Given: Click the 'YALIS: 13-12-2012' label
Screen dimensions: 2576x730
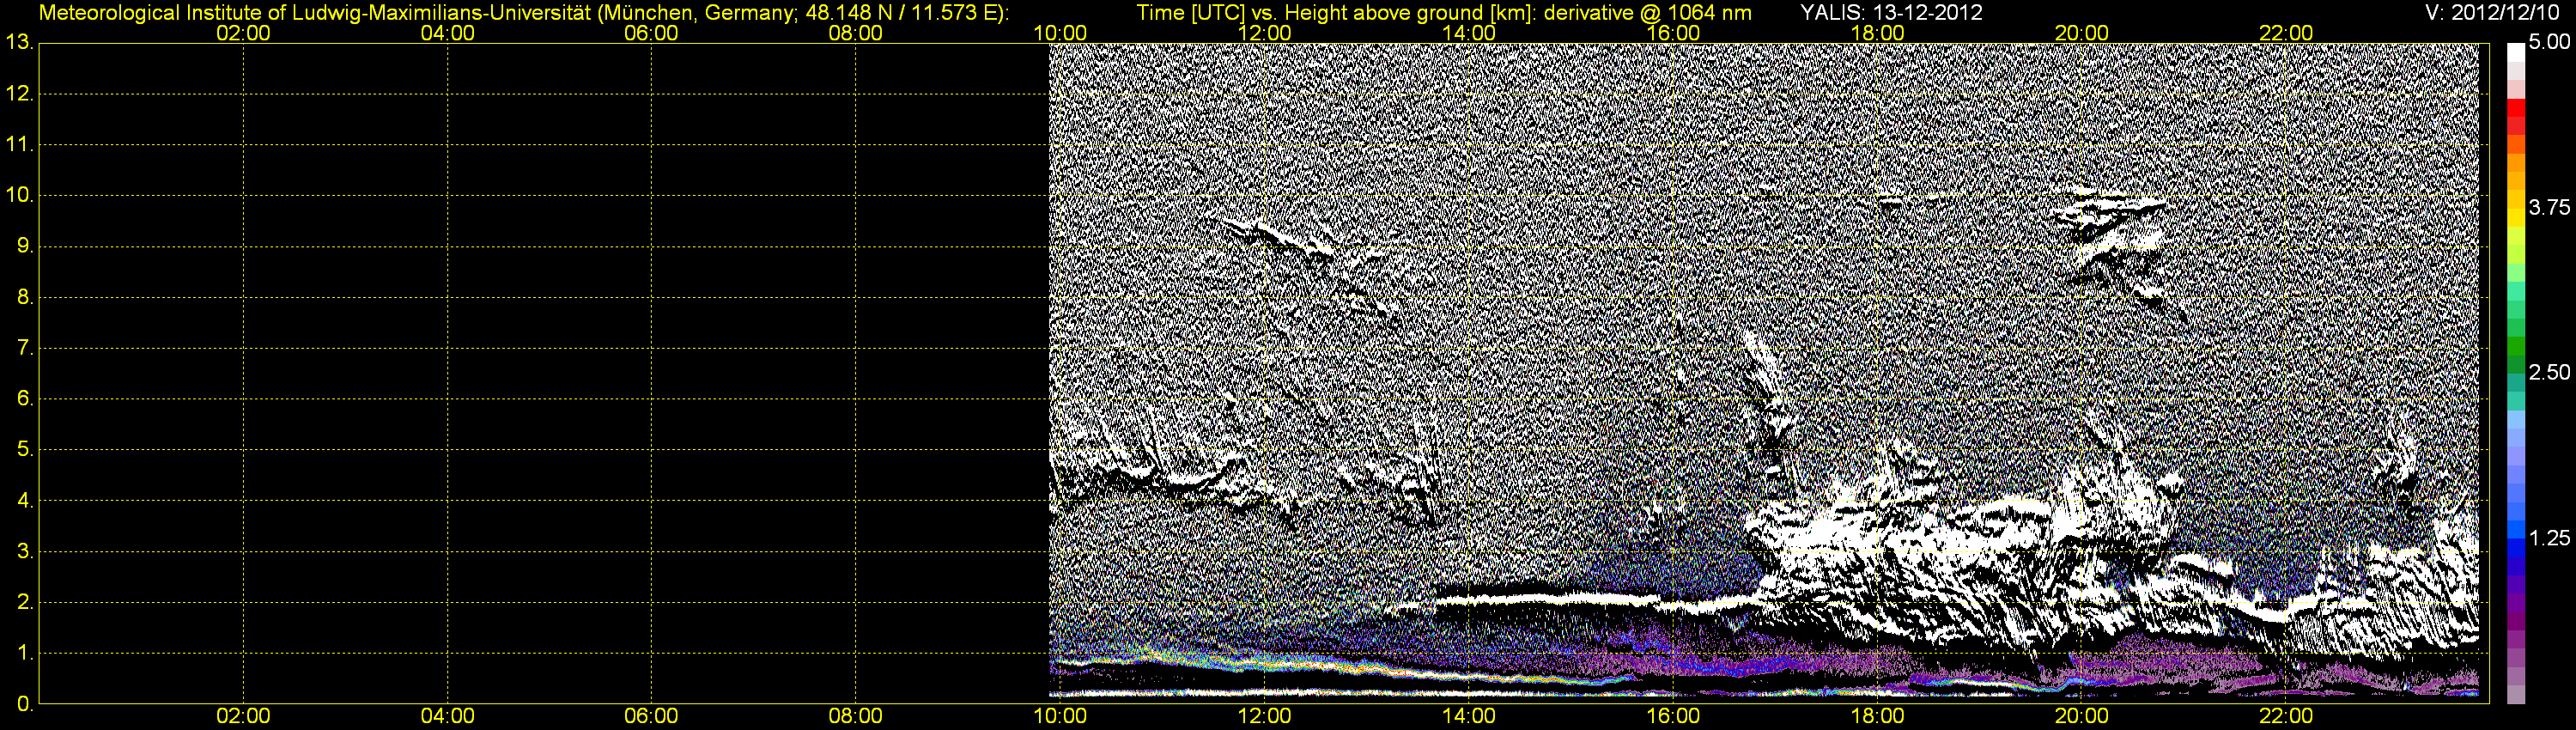Looking at the screenshot, I should pos(1891,13).
